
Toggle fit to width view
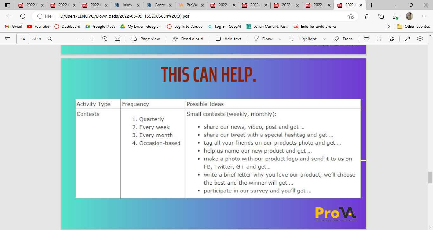118,39
